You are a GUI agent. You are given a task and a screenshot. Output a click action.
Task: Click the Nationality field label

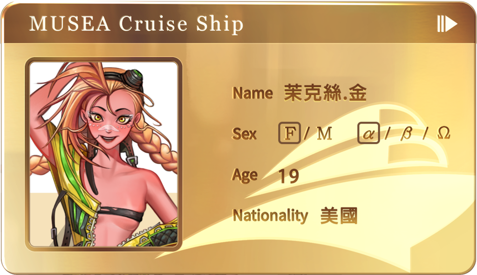click(271, 216)
